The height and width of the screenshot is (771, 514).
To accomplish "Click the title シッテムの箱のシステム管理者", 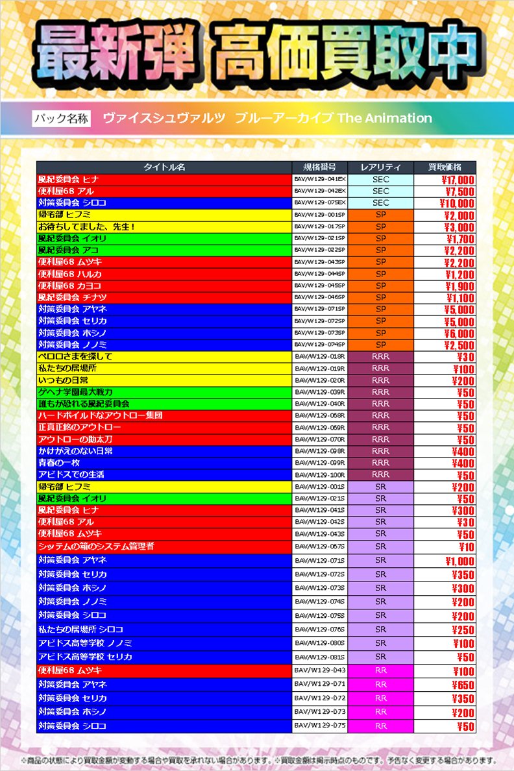I will tap(96, 546).
